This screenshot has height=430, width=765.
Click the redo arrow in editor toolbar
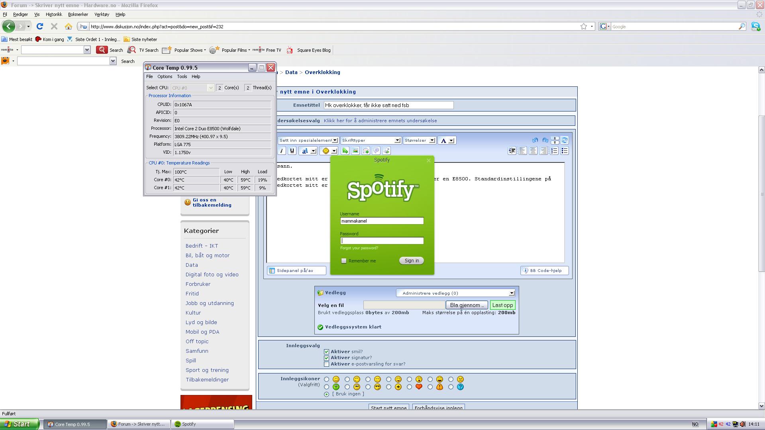coord(545,140)
